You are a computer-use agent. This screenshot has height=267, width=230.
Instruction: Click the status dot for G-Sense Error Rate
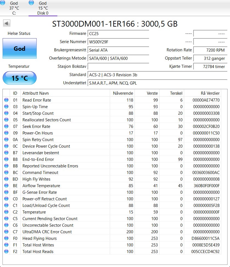pyautogui.click(x=6, y=192)
